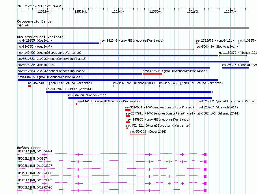The height and width of the screenshot is (194, 257).
Task: Click the 6q22.31 cytogenetic band bar
Action: point(133,28)
